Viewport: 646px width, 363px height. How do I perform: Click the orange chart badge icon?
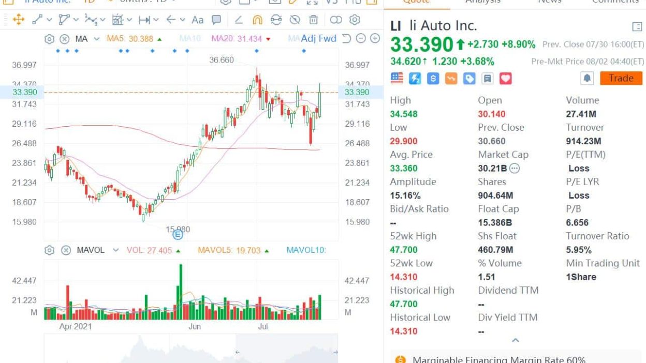point(451,79)
